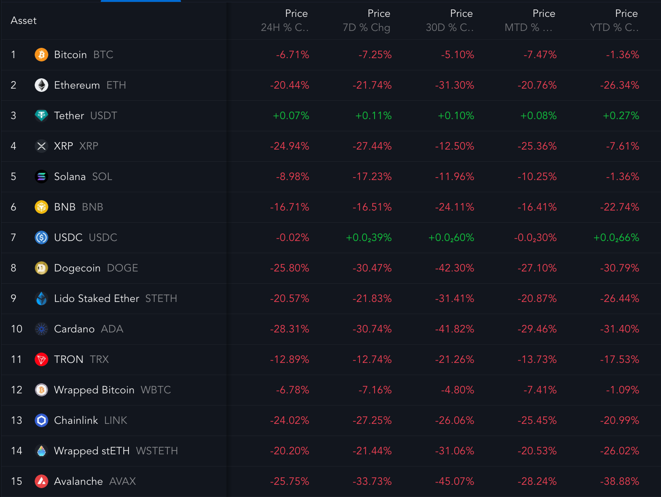Screen dimensions: 661x497
Task: Select Avalanche YTD value -38.88%
Action: [x=619, y=482]
